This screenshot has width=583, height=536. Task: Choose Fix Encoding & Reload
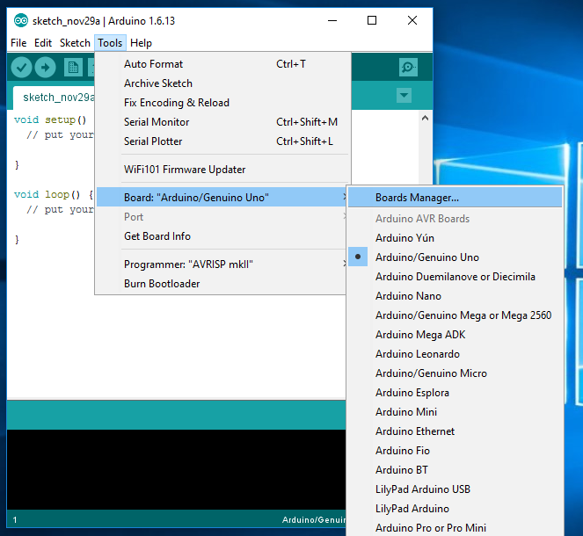(x=222, y=103)
